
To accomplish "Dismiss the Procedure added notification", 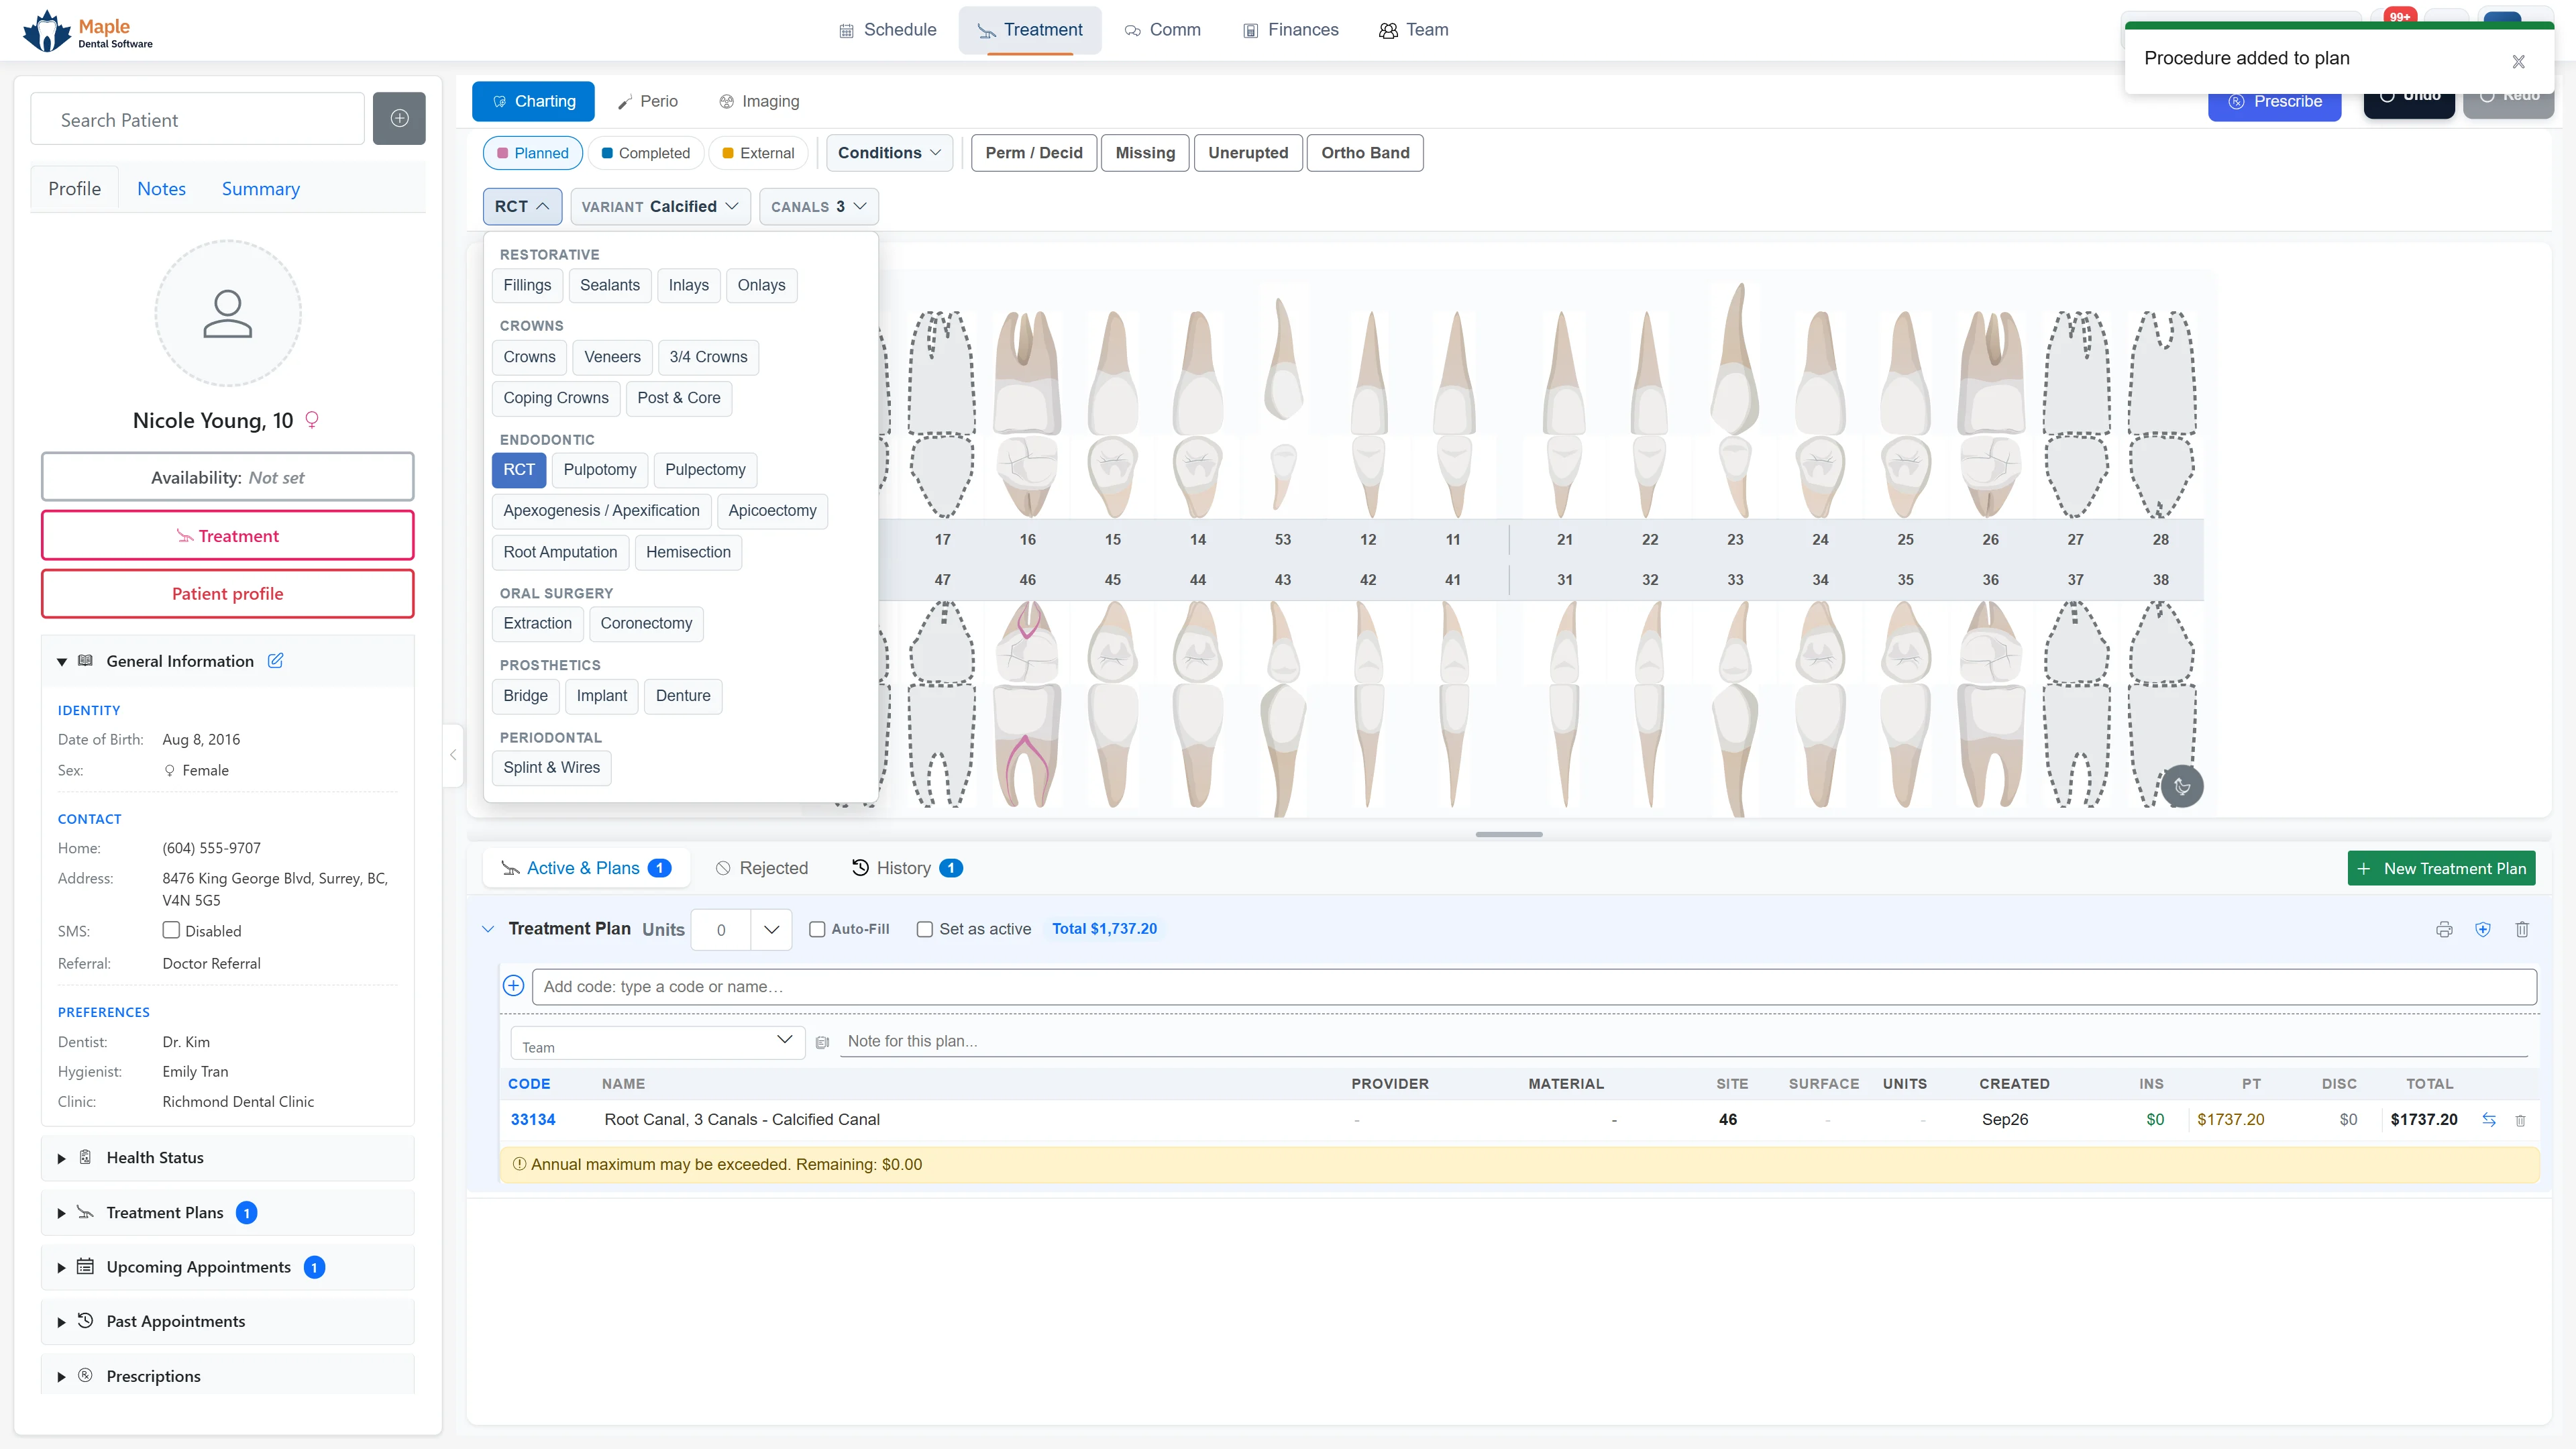I will tap(2519, 62).
